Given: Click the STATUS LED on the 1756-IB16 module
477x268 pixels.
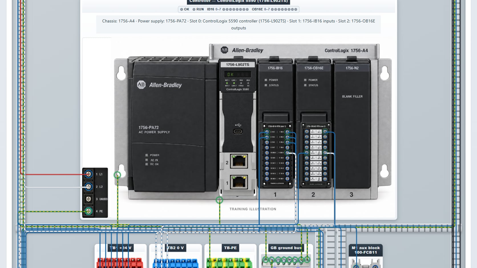Looking at the screenshot, I should pos(266,85).
